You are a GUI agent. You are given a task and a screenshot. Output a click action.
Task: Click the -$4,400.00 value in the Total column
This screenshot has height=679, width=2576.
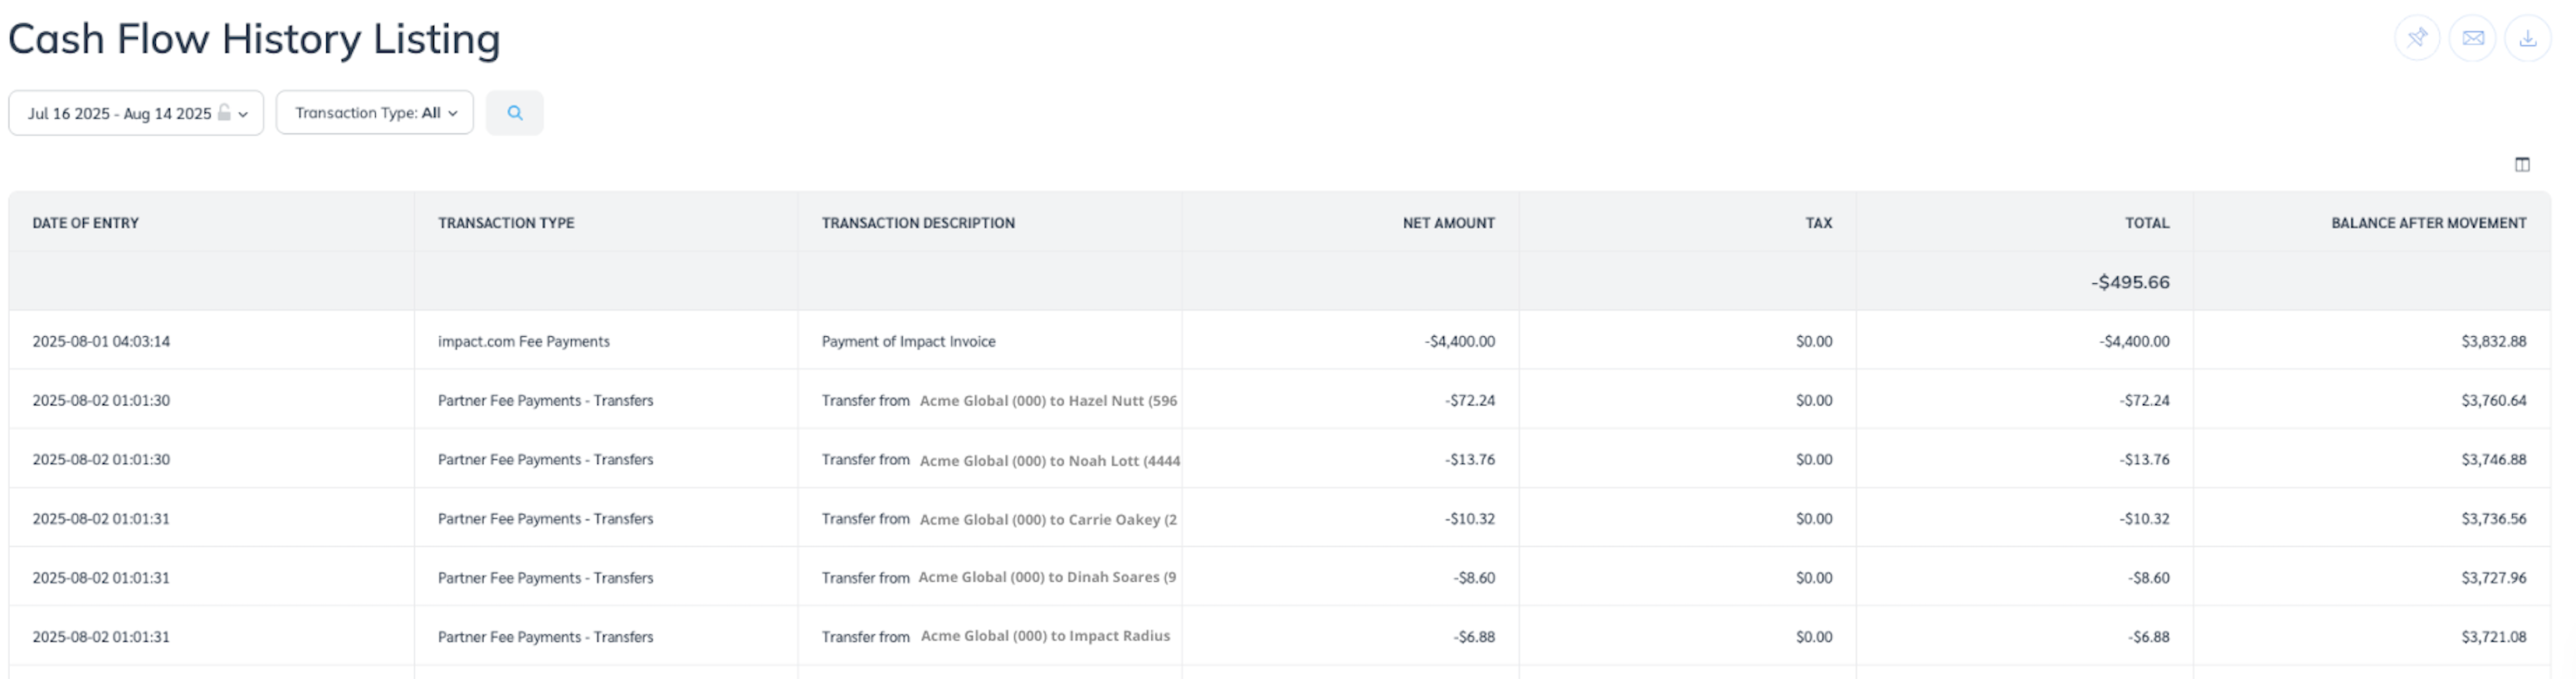point(2134,341)
